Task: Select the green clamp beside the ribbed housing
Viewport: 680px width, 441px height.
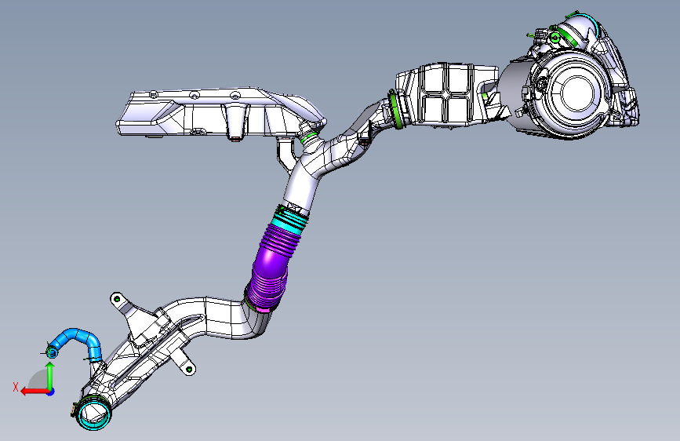Action: 395,109
